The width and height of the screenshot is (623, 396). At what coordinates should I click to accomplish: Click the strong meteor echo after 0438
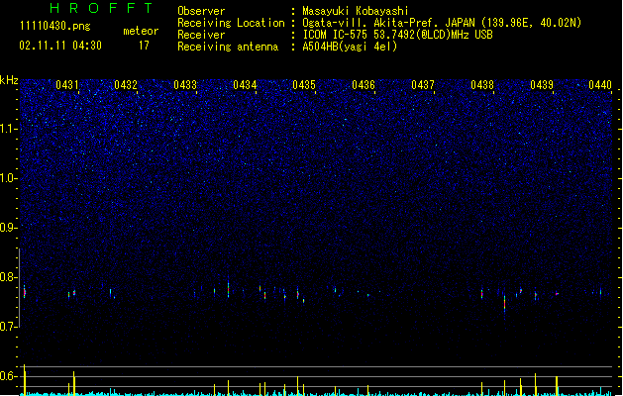tap(504, 306)
